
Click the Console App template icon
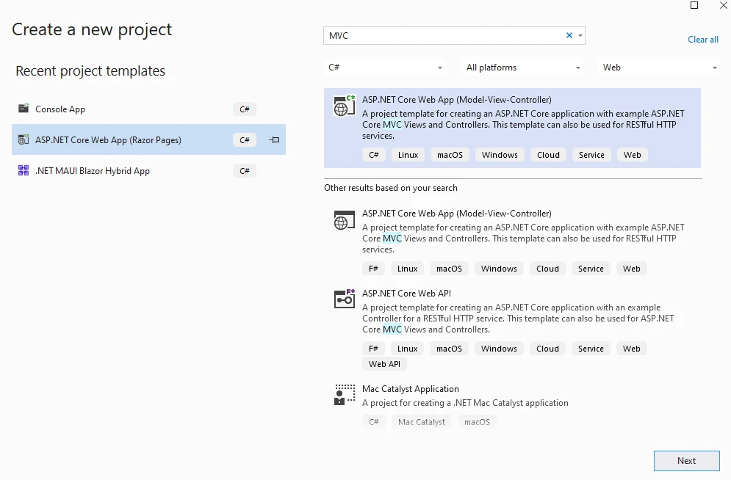(24, 109)
